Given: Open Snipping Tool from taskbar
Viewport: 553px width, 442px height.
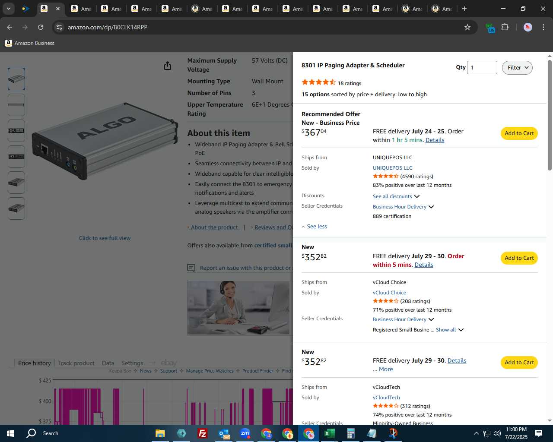Looking at the screenshot, I should [393, 433].
